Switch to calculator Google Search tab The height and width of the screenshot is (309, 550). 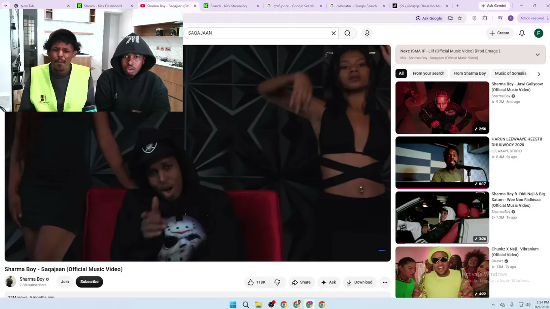coord(358,6)
